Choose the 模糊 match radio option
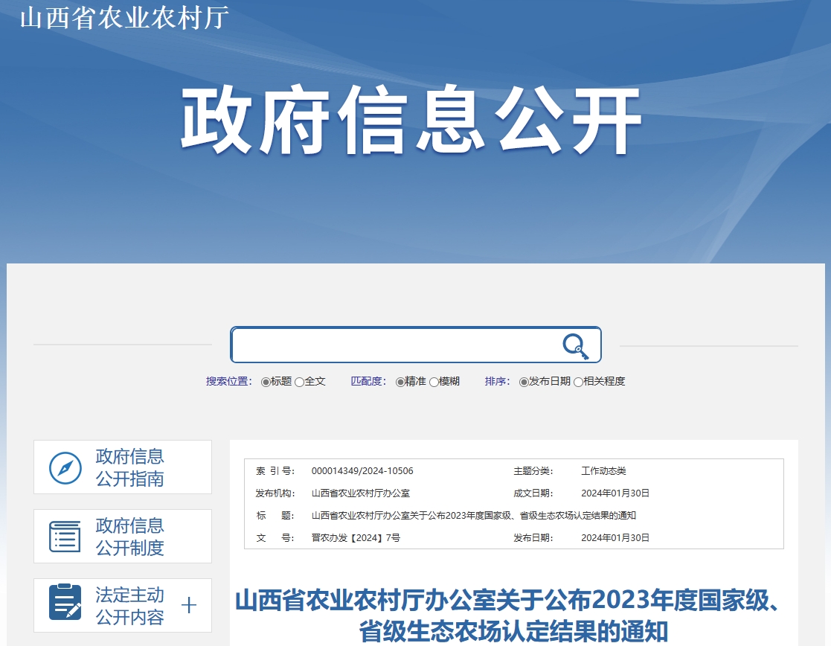This screenshot has height=646, width=831. [434, 382]
